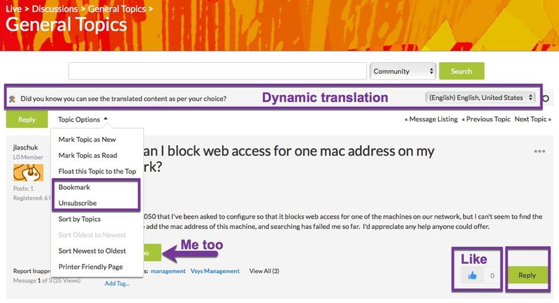Choose Bookmark from Topic Options
Screen dimensions: 559x303
[74, 187]
